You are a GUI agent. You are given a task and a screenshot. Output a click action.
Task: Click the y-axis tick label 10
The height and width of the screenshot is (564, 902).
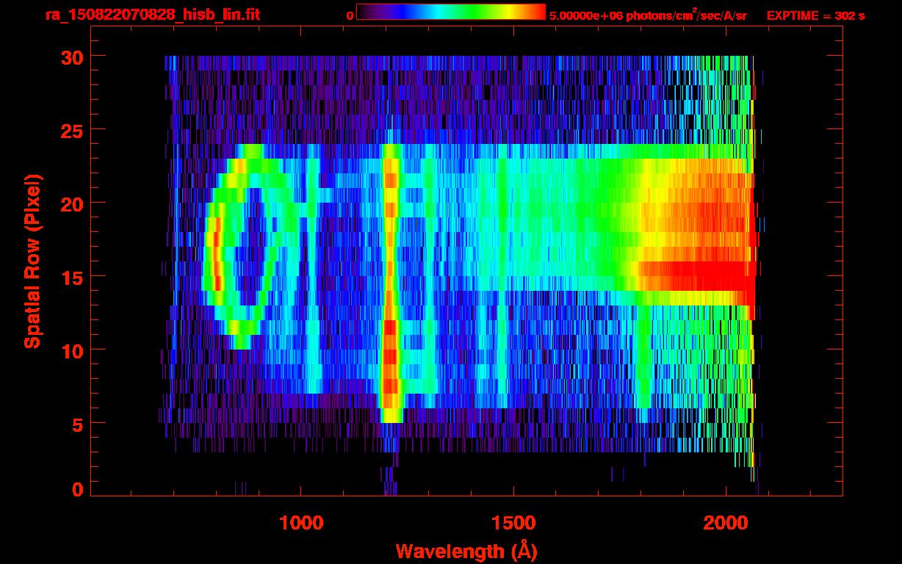[x=73, y=350]
